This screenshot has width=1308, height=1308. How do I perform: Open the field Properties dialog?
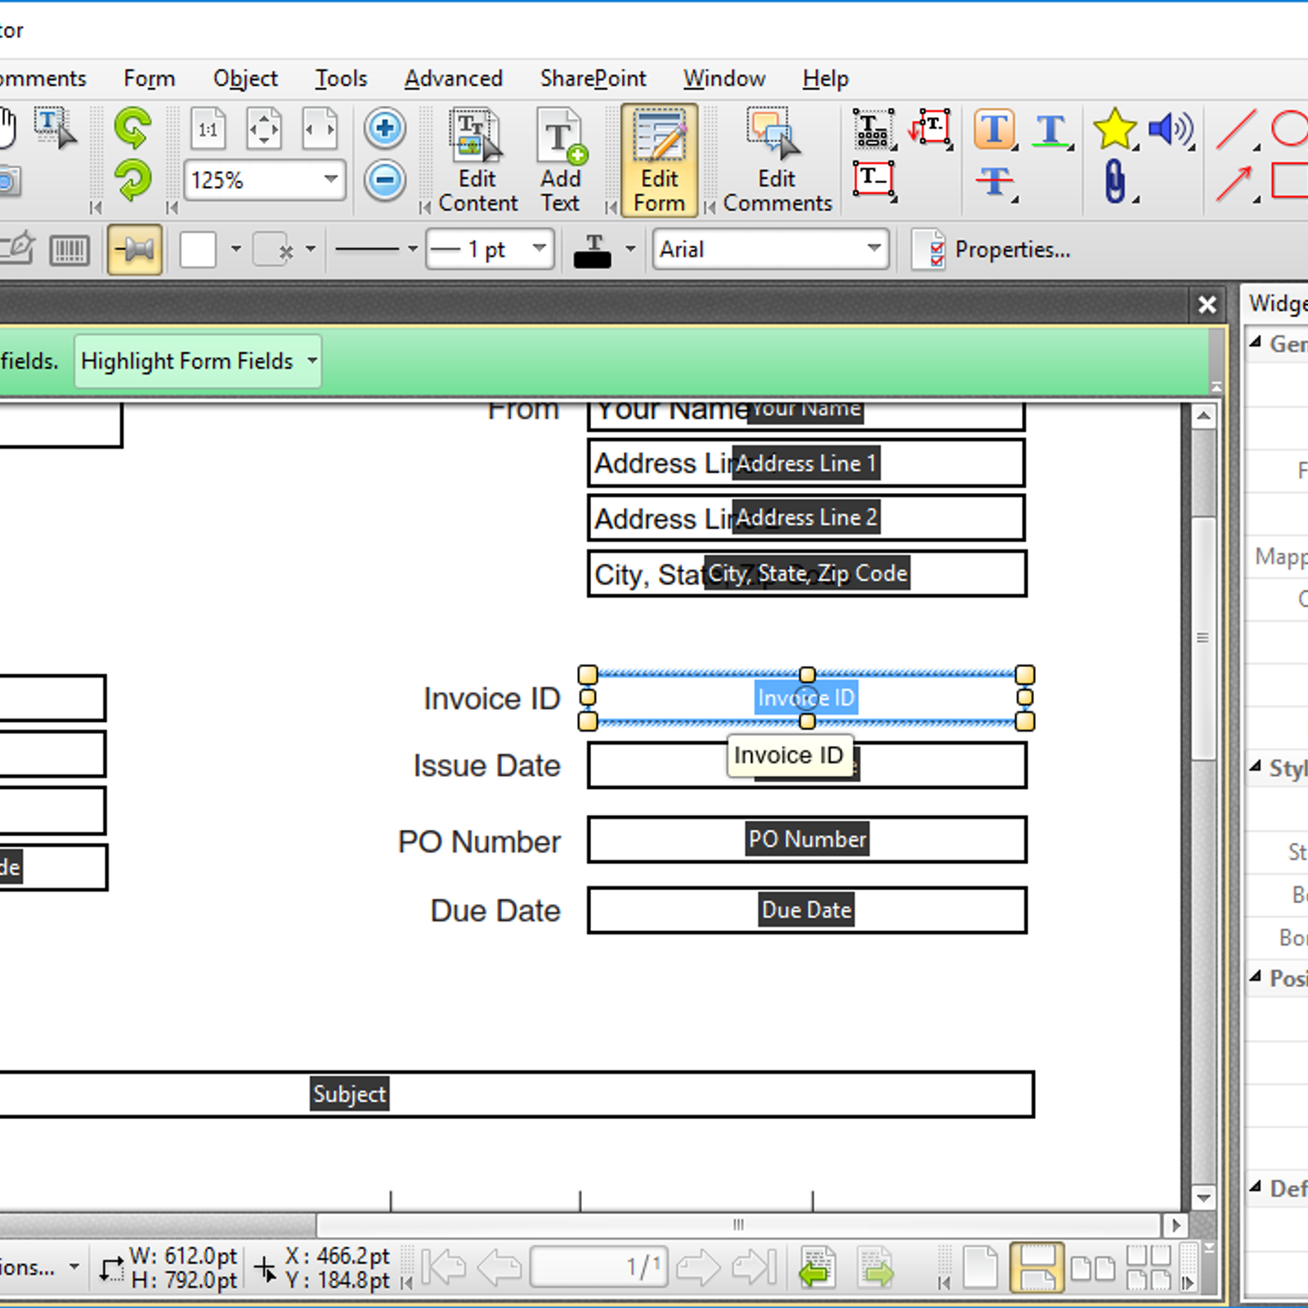[1012, 249]
